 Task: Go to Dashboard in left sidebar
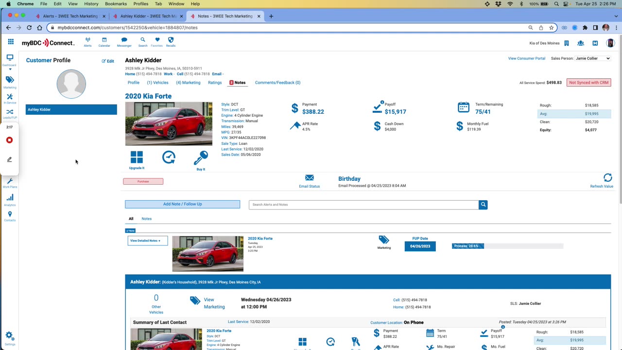(x=9, y=60)
